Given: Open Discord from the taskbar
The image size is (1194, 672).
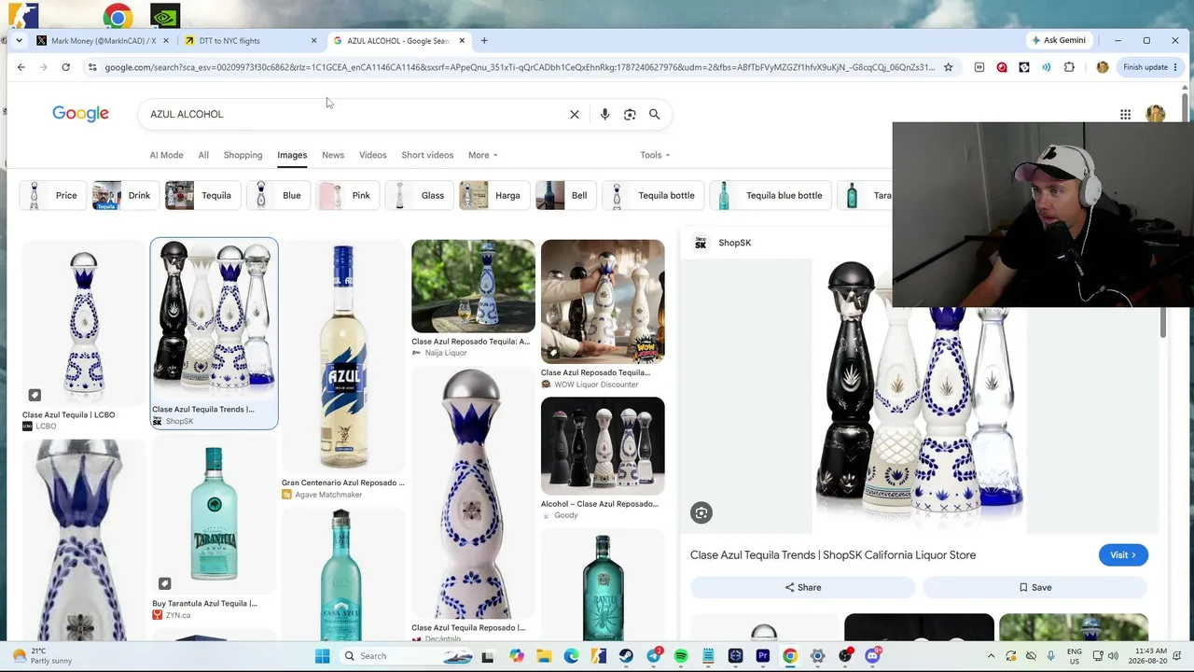Looking at the screenshot, I should [872, 656].
